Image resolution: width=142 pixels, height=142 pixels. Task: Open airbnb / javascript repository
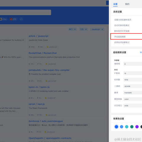coord(38,36)
